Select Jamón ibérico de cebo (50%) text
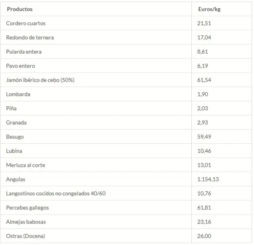This screenshot has width=254, height=245. pyautogui.click(x=40, y=80)
